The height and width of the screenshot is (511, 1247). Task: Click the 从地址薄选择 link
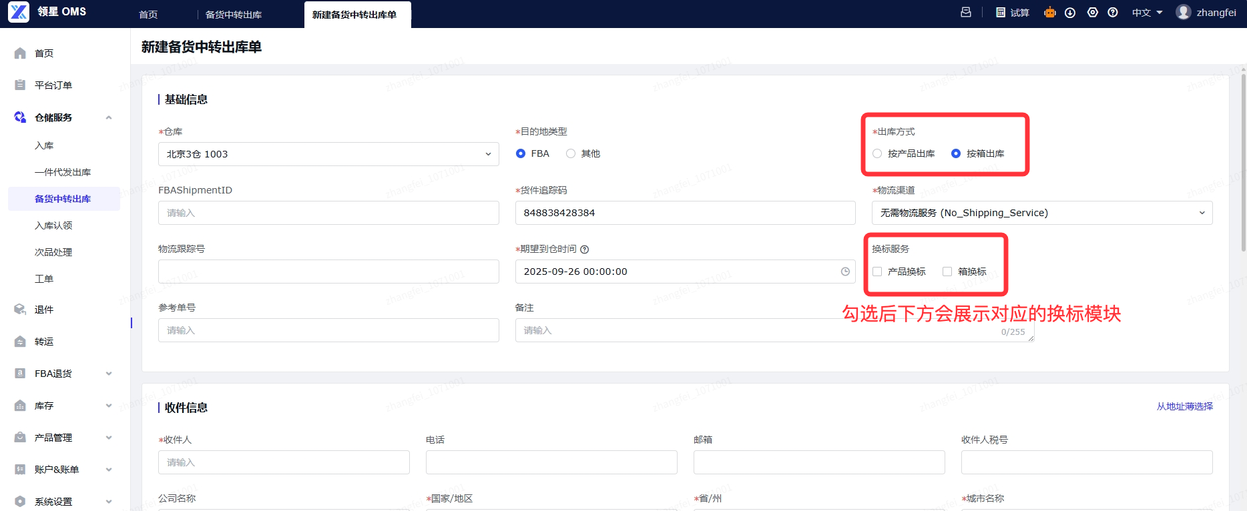click(x=1185, y=406)
